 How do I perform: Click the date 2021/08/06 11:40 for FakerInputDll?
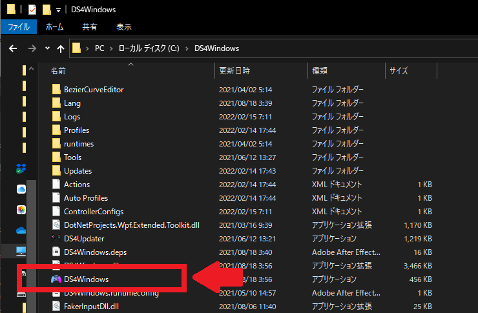click(x=247, y=307)
